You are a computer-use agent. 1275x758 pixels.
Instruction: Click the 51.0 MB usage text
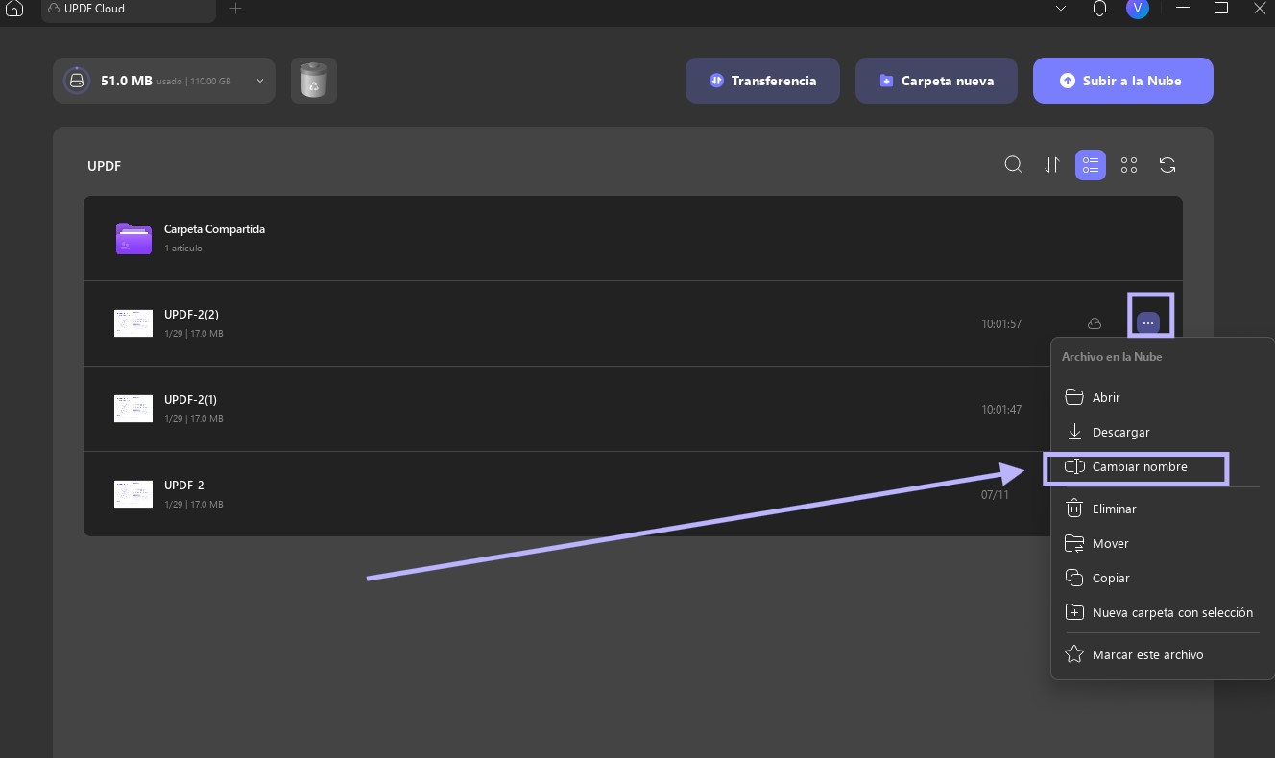[127, 81]
